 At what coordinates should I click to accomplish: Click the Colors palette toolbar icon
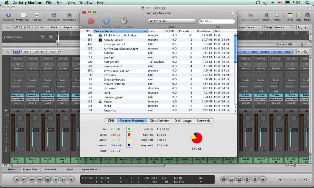point(277,14)
